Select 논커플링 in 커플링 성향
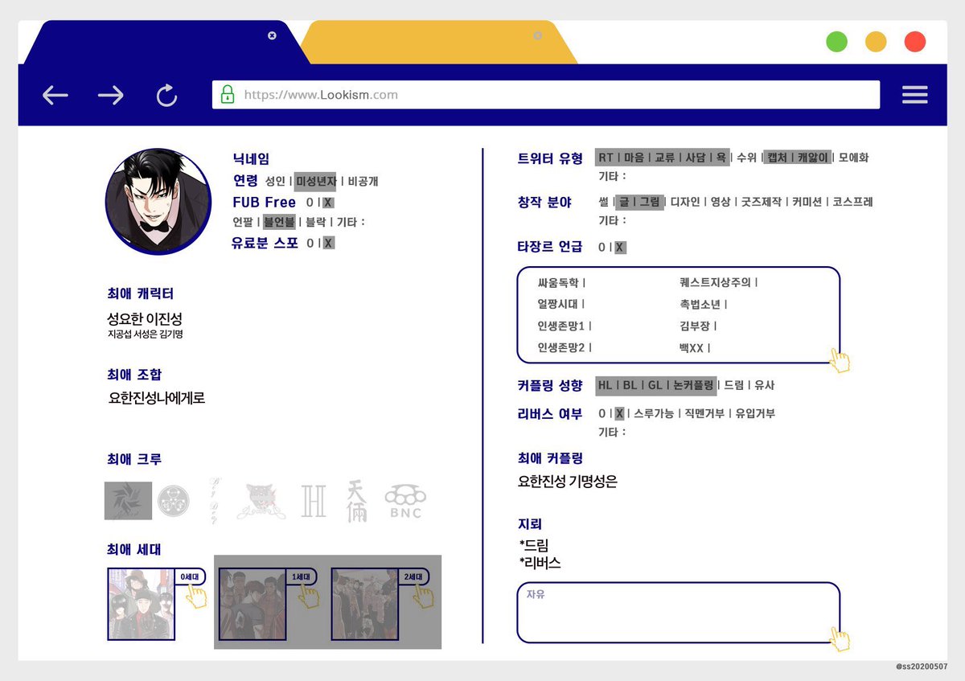The height and width of the screenshot is (681, 965). (x=693, y=385)
